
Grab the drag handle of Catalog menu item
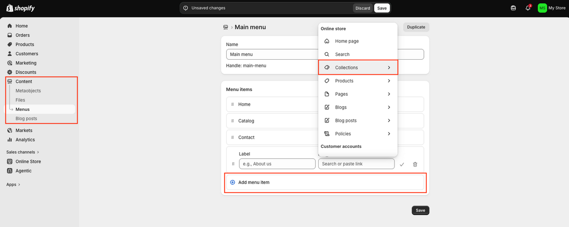232,121
